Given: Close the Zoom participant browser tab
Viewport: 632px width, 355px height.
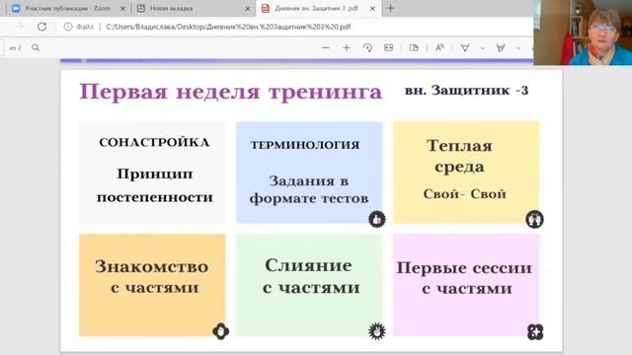Looking at the screenshot, I should pyautogui.click(x=122, y=9).
